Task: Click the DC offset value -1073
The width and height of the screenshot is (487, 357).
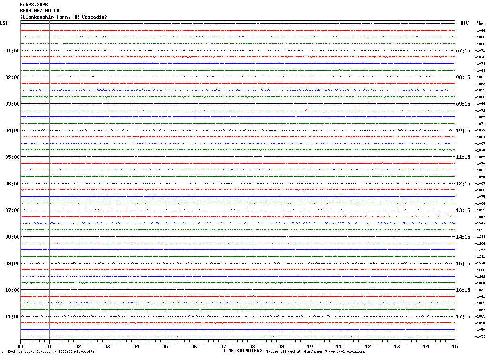Action: coord(480,64)
